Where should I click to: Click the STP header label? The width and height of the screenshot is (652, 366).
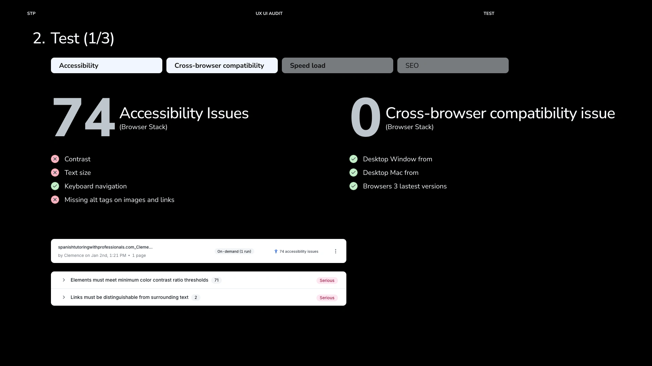[x=31, y=13]
